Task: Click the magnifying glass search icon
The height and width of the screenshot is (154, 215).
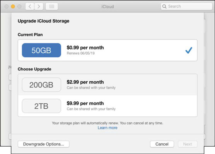Action: pyautogui.click(x=164, y=6)
